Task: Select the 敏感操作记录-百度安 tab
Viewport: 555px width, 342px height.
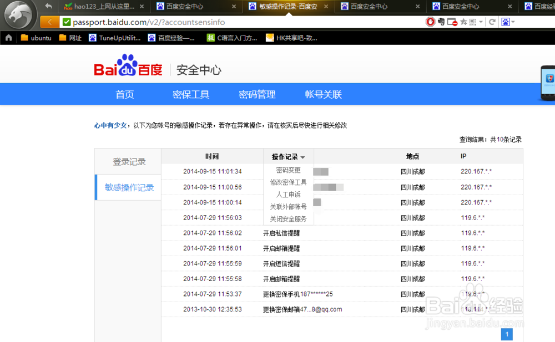Action: (283, 6)
